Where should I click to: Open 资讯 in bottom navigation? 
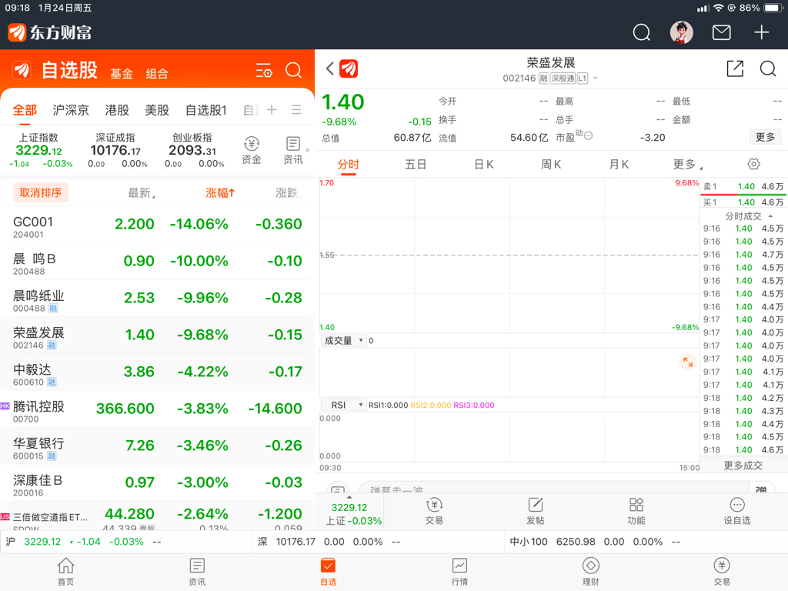[x=197, y=572]
